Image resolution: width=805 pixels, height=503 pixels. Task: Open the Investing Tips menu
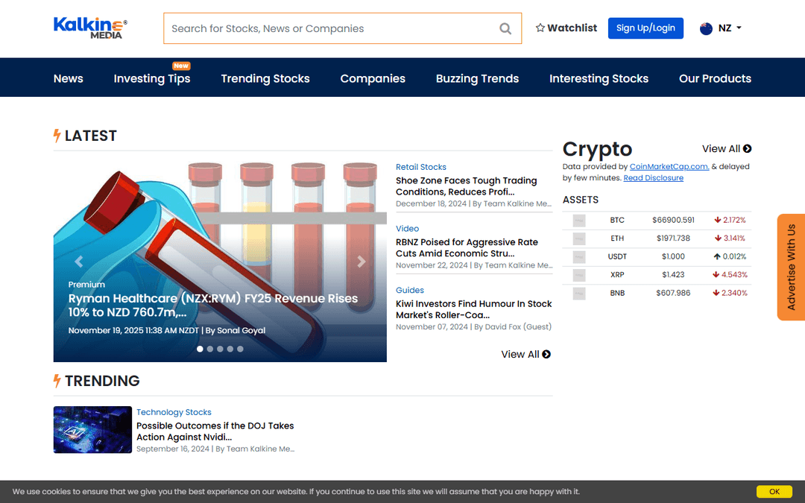[152, 78]
